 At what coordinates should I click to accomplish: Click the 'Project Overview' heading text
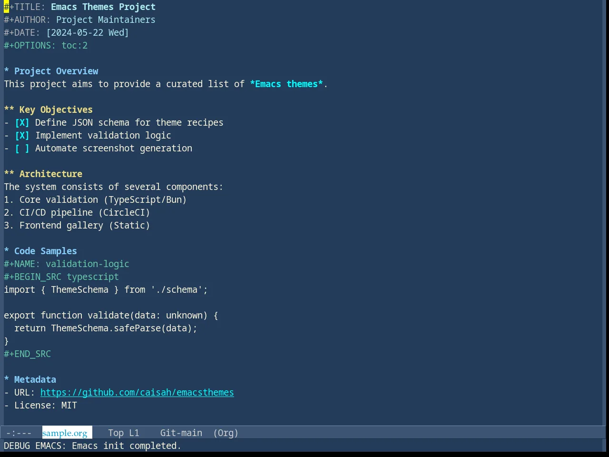(x=56, y=71)
